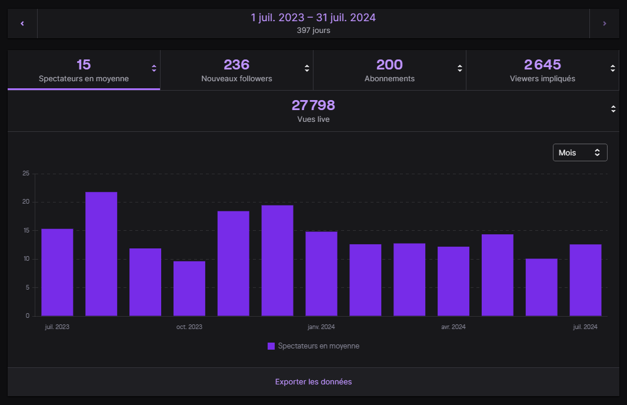Click the tallest bar, August 2023
627x405 pixels.
pyautogui.click(x=101, y=254)
